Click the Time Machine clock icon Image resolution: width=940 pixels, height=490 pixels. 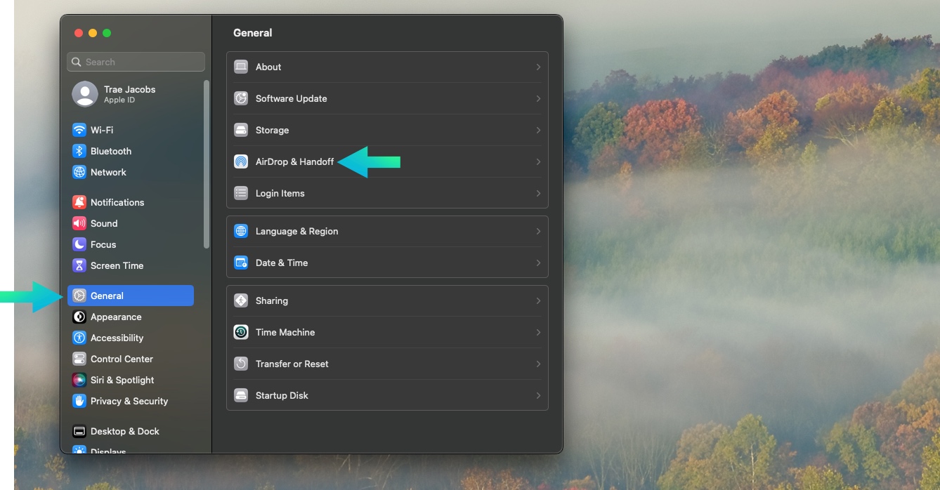click(241, 332)
